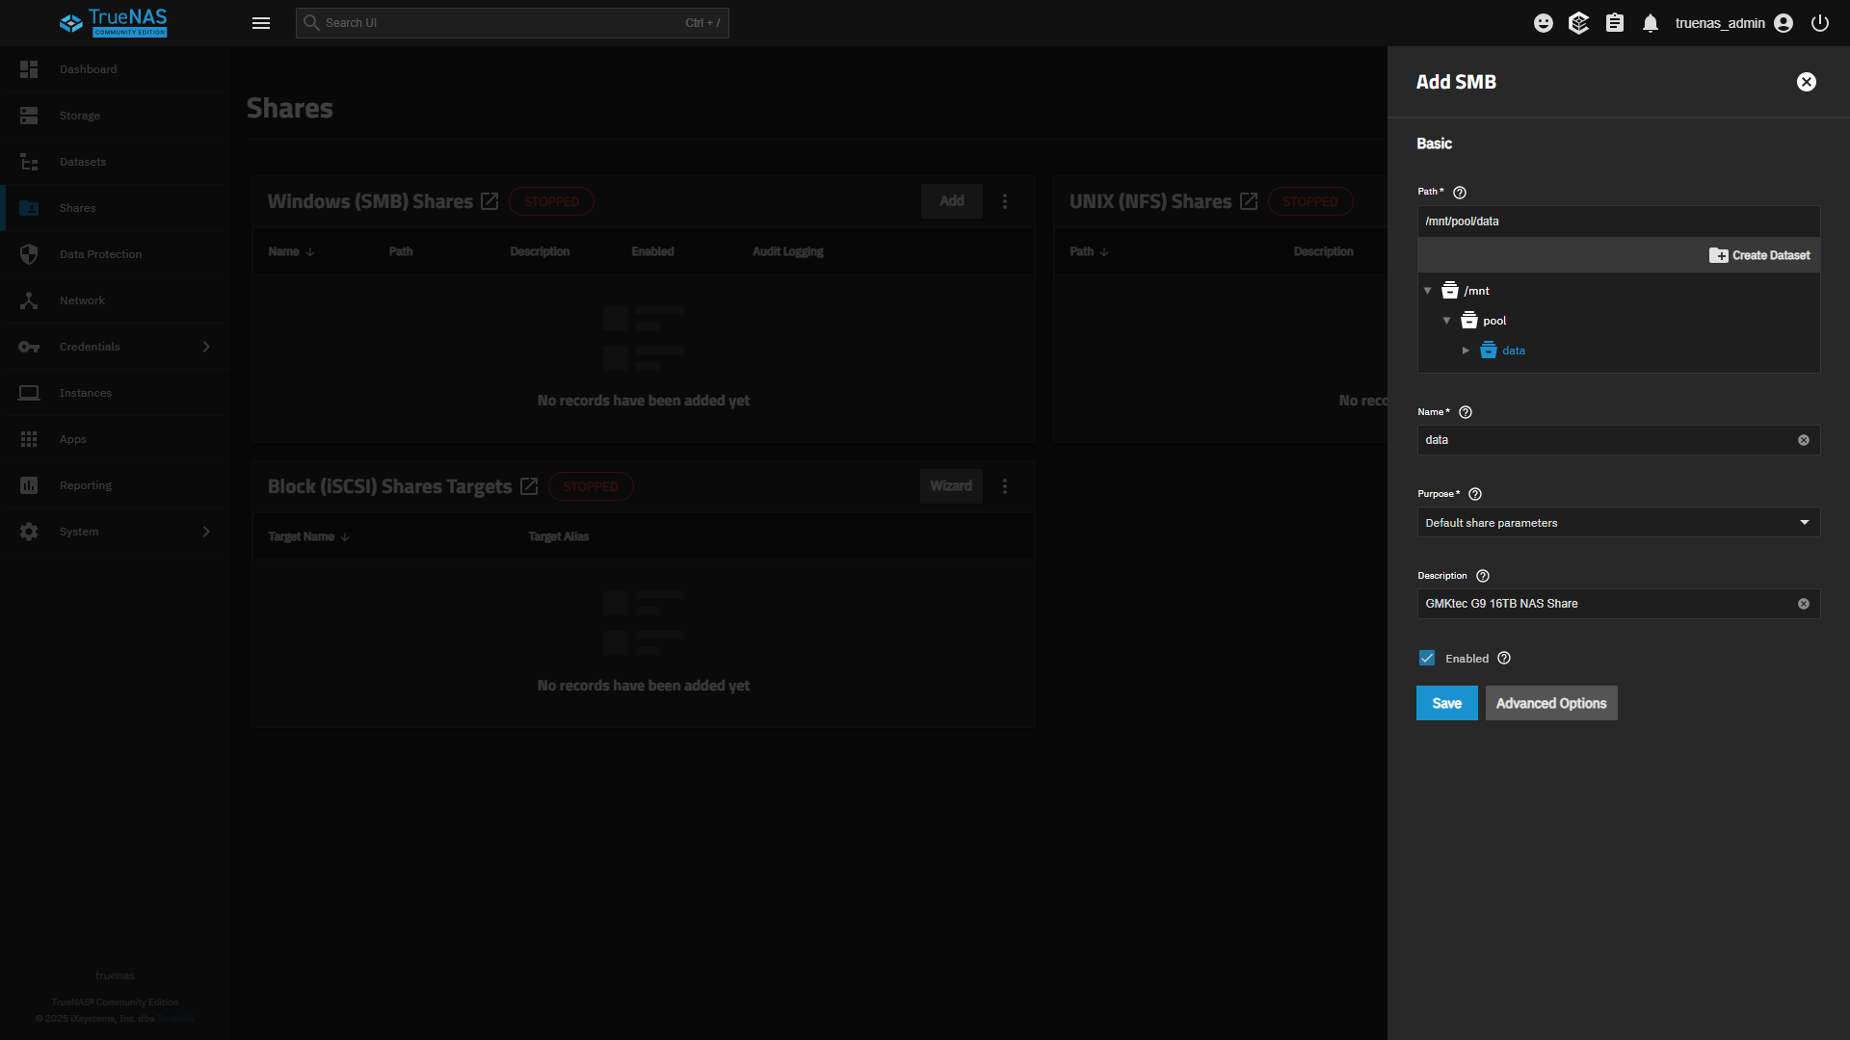
Task: Click the power button icon
Action: pyautogui.click(x=1820, y=23)
